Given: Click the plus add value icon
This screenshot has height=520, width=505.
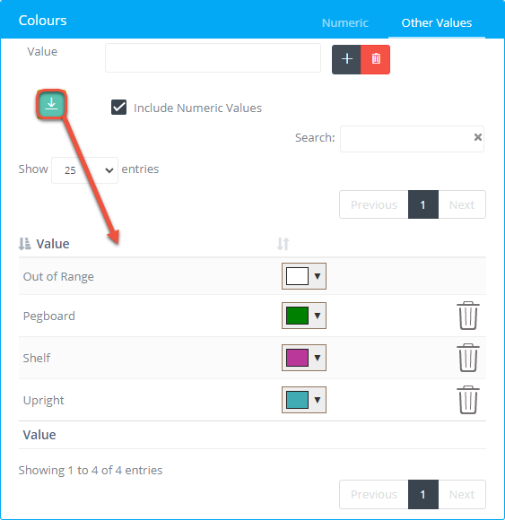Looking at the screenshot, I should tap(346, 59).
